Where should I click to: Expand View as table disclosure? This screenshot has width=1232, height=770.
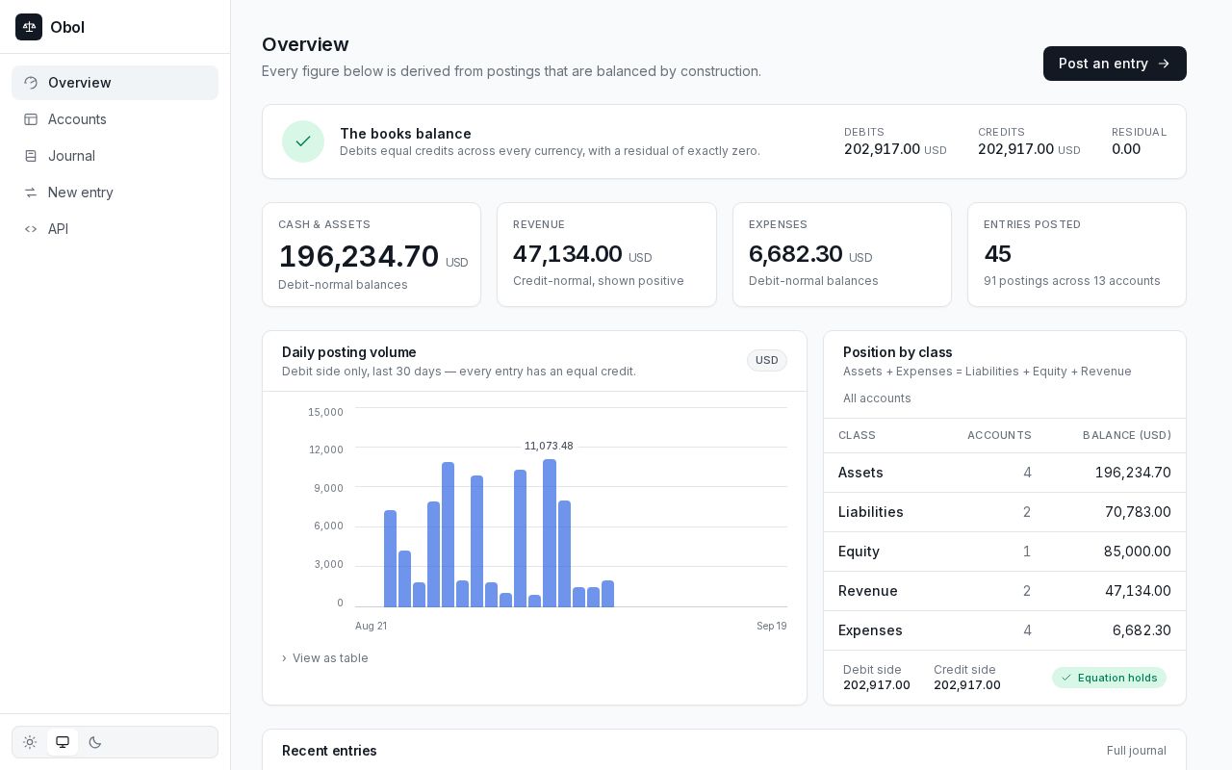(325, 658)
